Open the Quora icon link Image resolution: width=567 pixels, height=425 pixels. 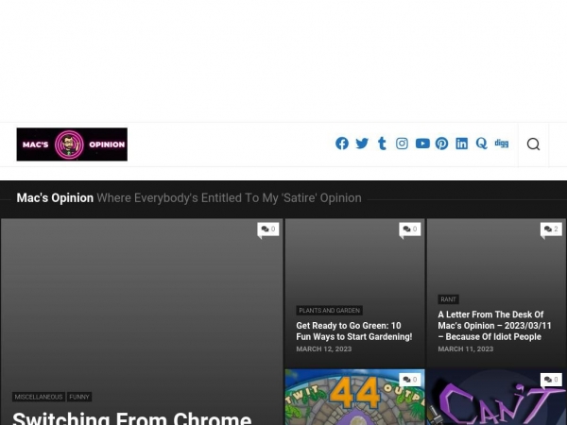coord(481,144)
